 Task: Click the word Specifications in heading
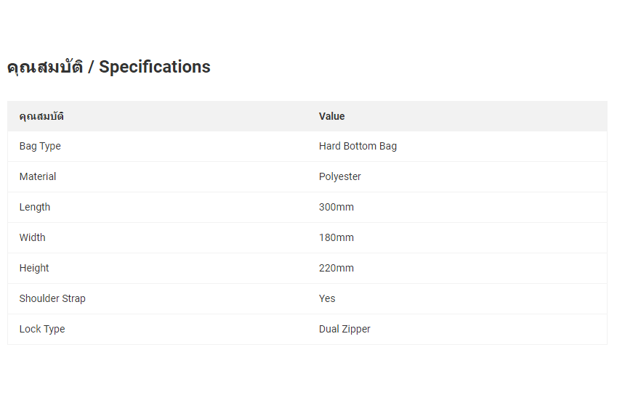click(x=155, y=67)
